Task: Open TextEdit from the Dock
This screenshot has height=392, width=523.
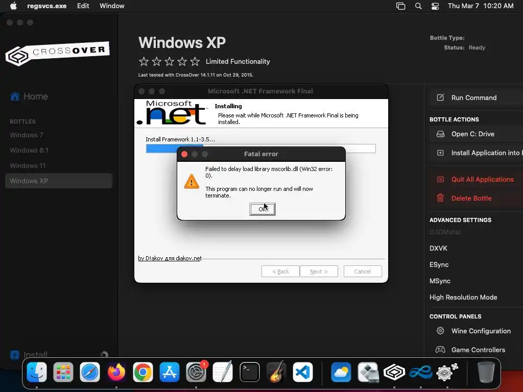Action: pyautogui.click(x=223, y=372)
